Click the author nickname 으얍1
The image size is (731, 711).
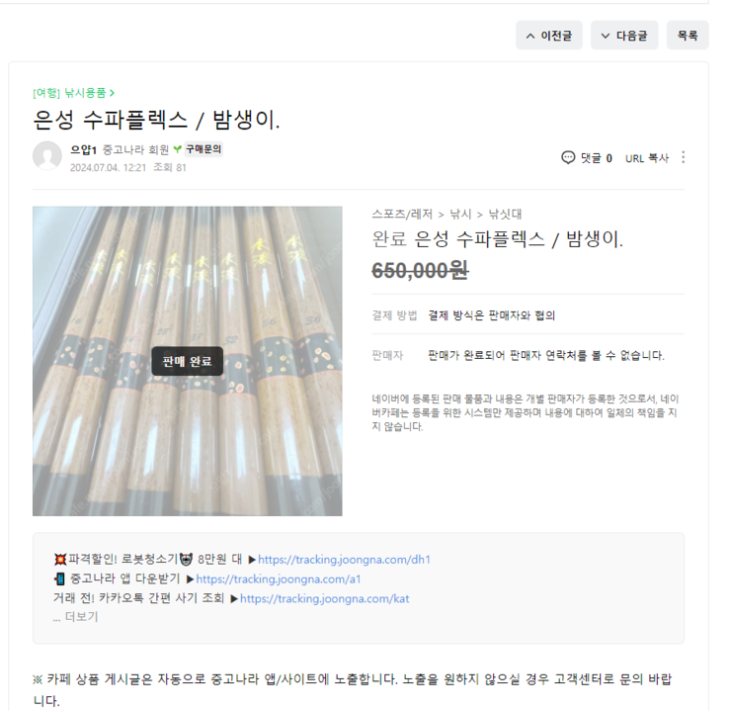(83, 149)
